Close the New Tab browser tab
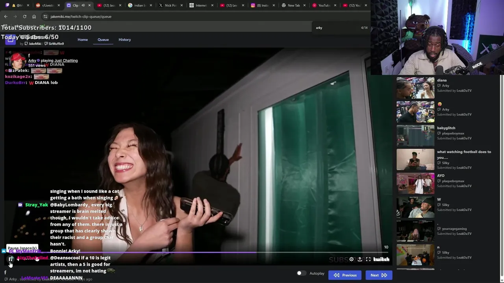The height and width of the screenshot is (283, 504). (x=304, y=5)
